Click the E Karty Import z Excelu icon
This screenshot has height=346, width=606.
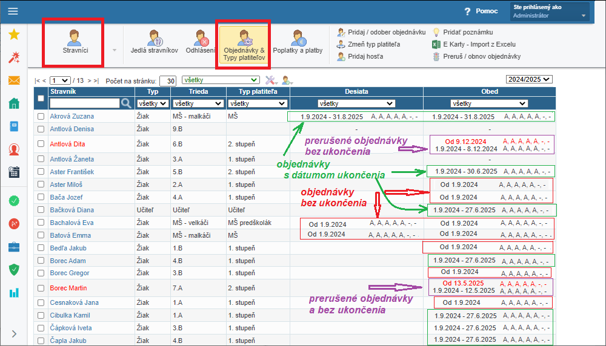436,44
